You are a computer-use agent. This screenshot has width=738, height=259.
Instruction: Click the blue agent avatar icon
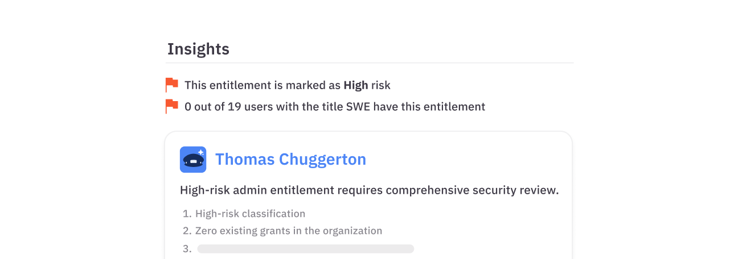(x=192, y=160)
